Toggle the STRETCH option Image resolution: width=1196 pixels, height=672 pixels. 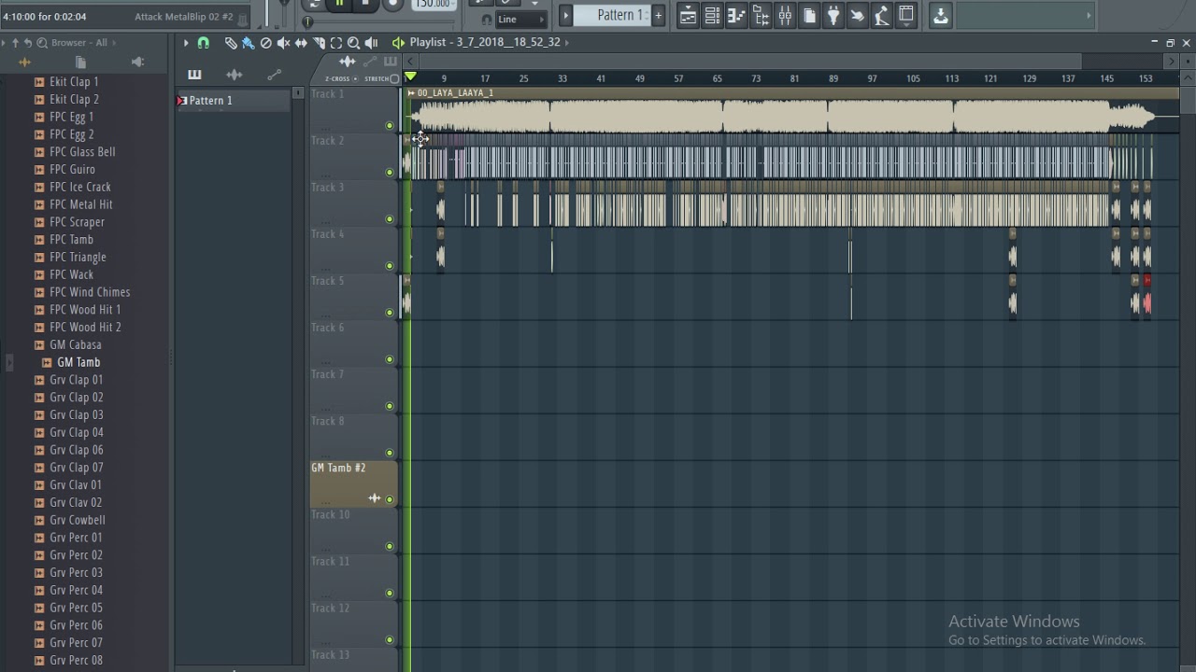381,78
